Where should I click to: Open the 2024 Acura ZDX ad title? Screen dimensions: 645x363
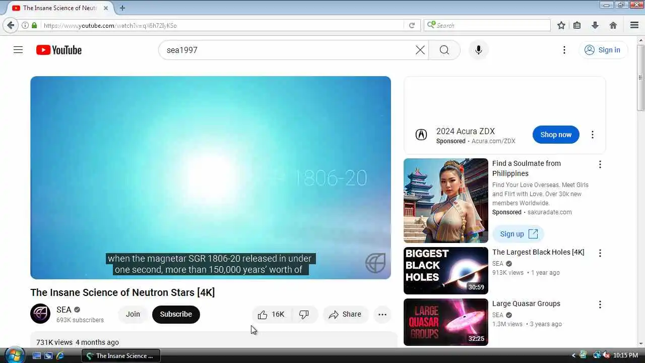click(x=466, y=131)
